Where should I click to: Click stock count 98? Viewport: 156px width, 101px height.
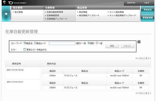(141, 76)
